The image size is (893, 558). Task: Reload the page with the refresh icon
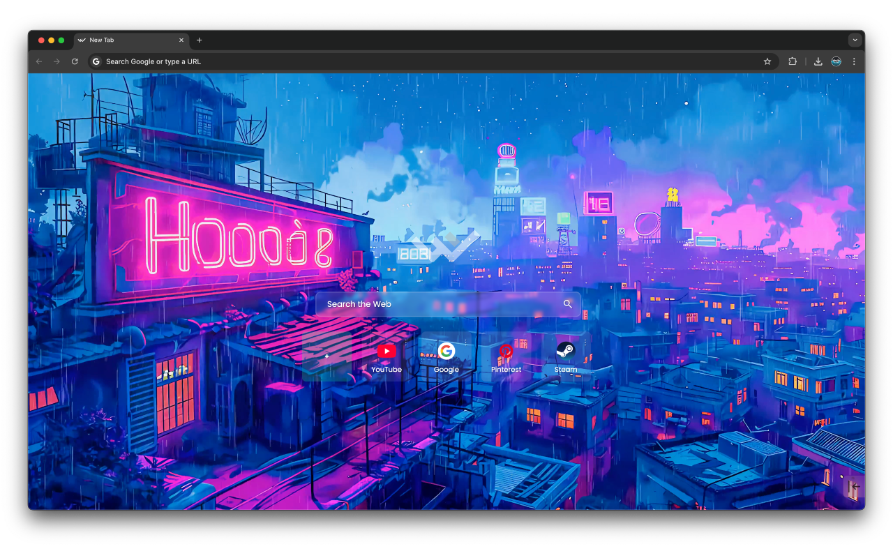tap(75, 61)
